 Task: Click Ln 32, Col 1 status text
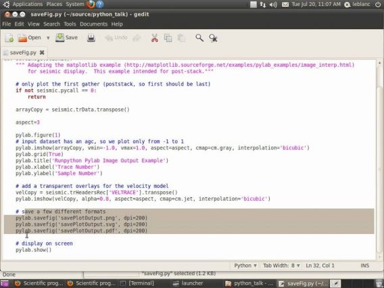pos(320,266)
